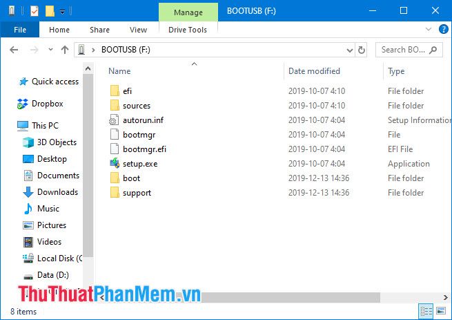Viewport: 452px width, 320px height.
Task: Click the New folder quick access icon
Action: tap(50, 11)
